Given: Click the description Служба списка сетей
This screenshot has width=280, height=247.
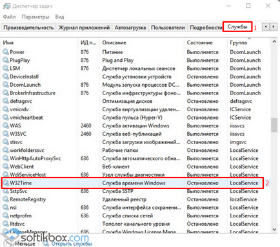Looking at the screenshot, I should [x=127, y=215].
